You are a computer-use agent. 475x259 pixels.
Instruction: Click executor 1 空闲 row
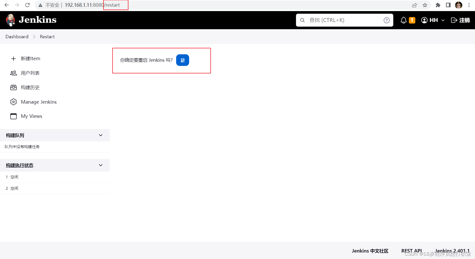[x=55, y=177]
